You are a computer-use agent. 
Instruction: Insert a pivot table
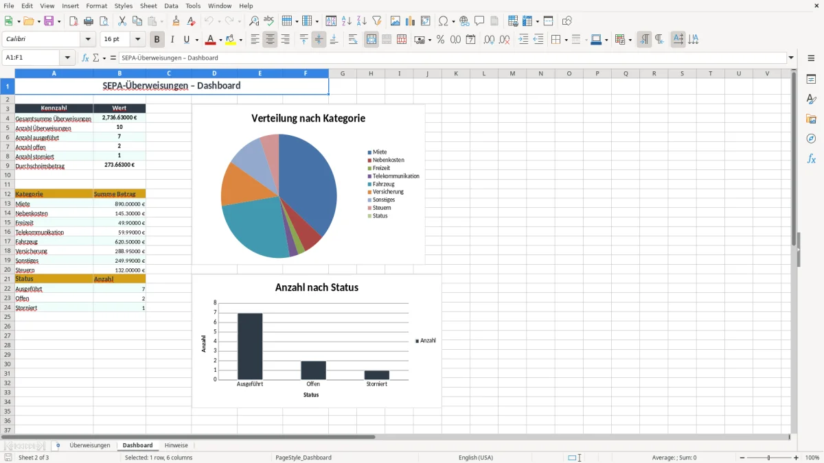coord(426,21)
